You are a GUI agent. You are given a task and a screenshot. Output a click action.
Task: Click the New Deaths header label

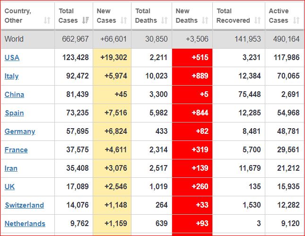[186, 16]
